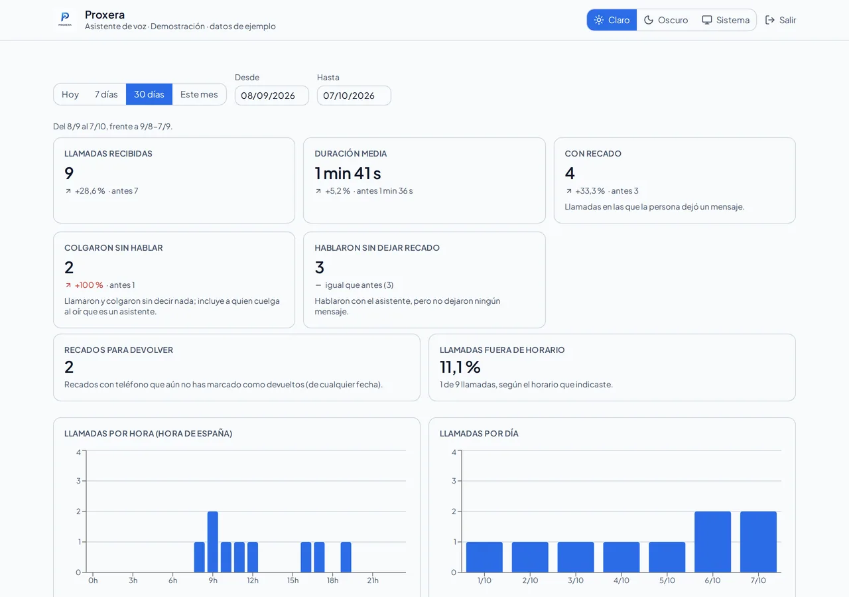Screen dimensions: 849x597
Task: Click the value 1 min 41 s
Action: pos(348,173)
